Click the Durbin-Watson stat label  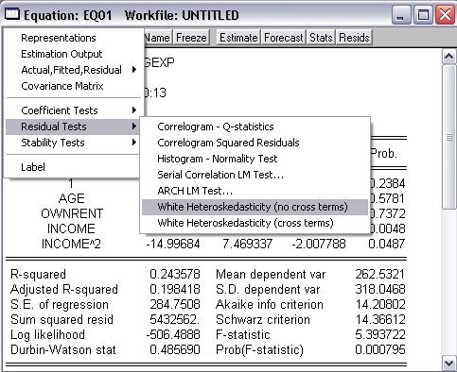63,349
